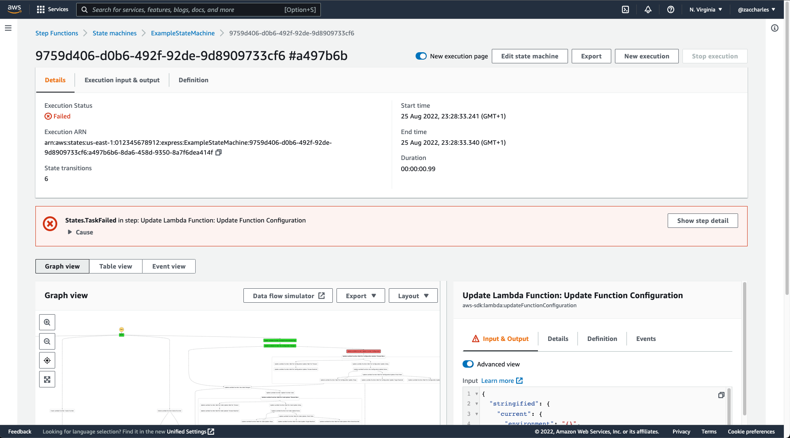Open the graph Export dropdown

(361, 296)
